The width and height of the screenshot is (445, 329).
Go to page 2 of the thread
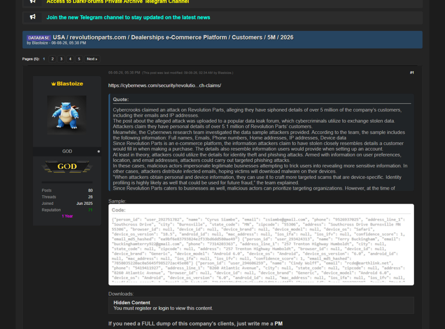point(52,59)
